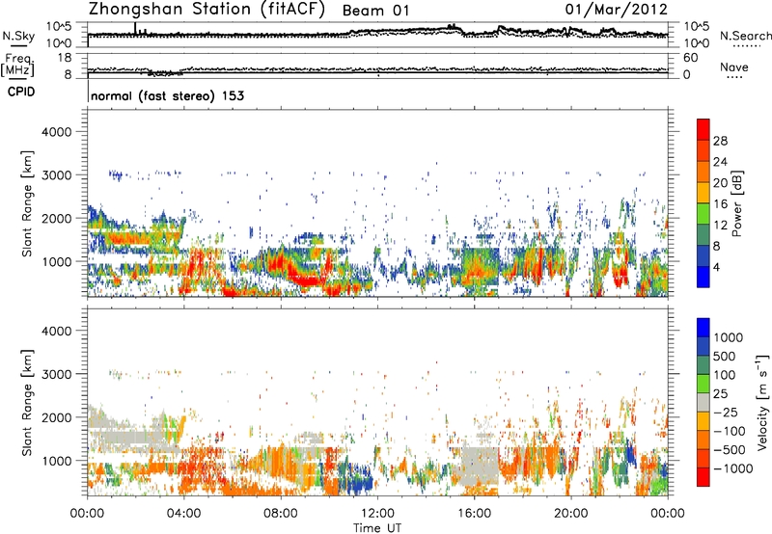Click the 18 tick of frequency axis
This screenshot has width=772, height=534.
(65, 58)
